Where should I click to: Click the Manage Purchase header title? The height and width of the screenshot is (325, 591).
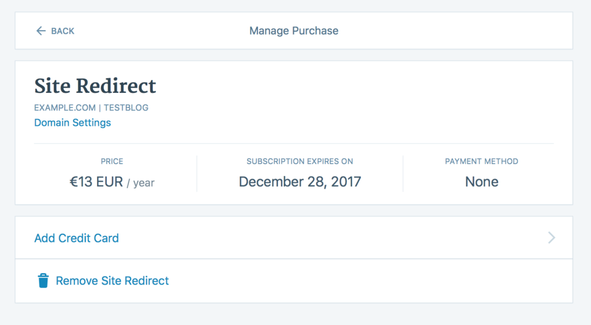[294, 31]
